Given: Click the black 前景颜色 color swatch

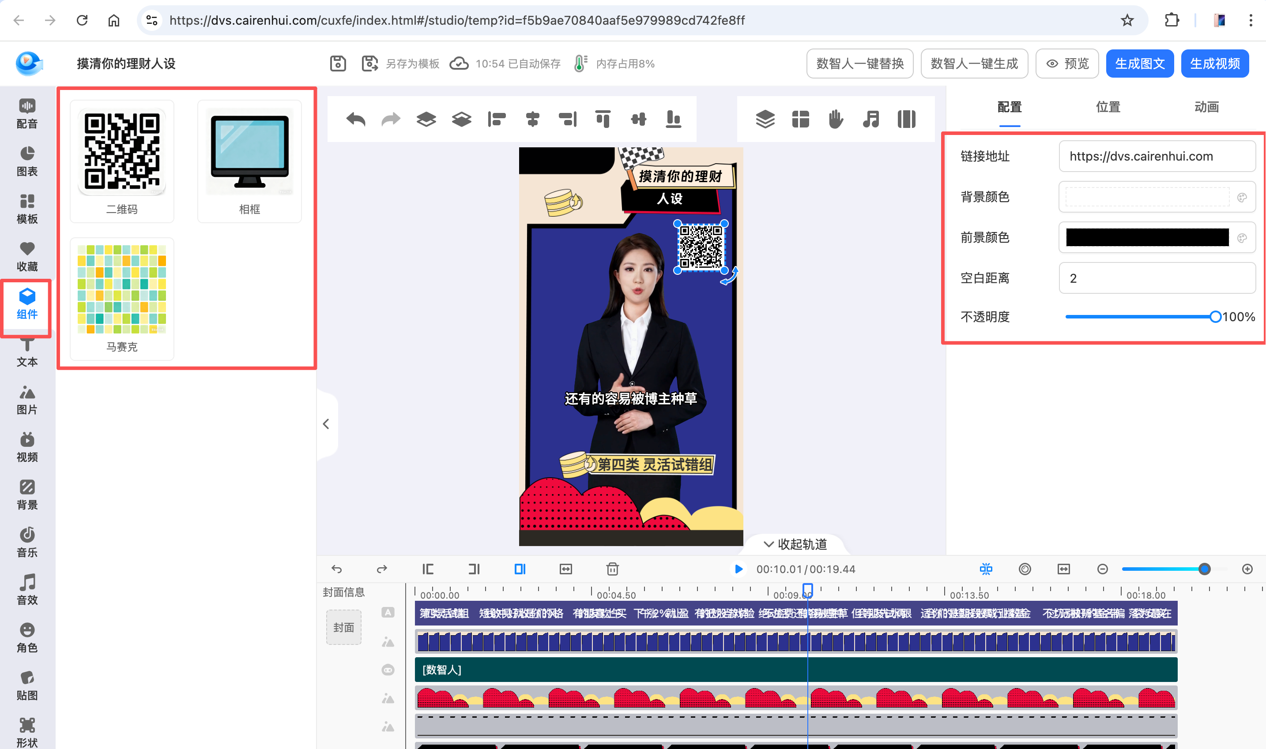Looking at the screenshot, I should point(1147,237).
